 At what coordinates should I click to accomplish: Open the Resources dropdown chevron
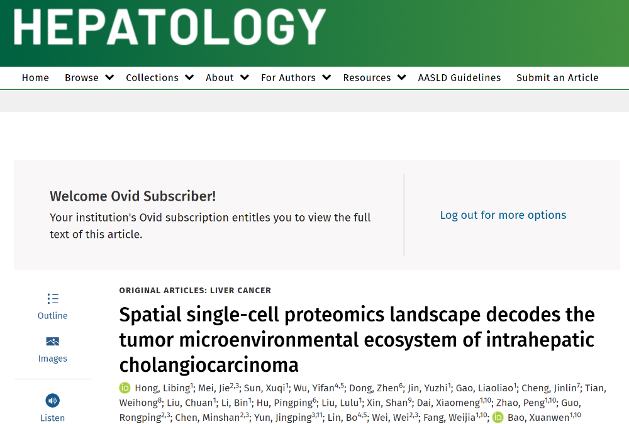(402, 77)
